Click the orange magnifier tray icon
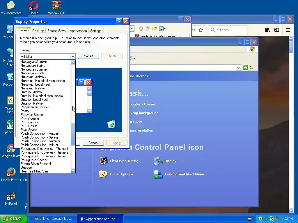The width and height of the screenshot is (298, 223). [276, 219]
